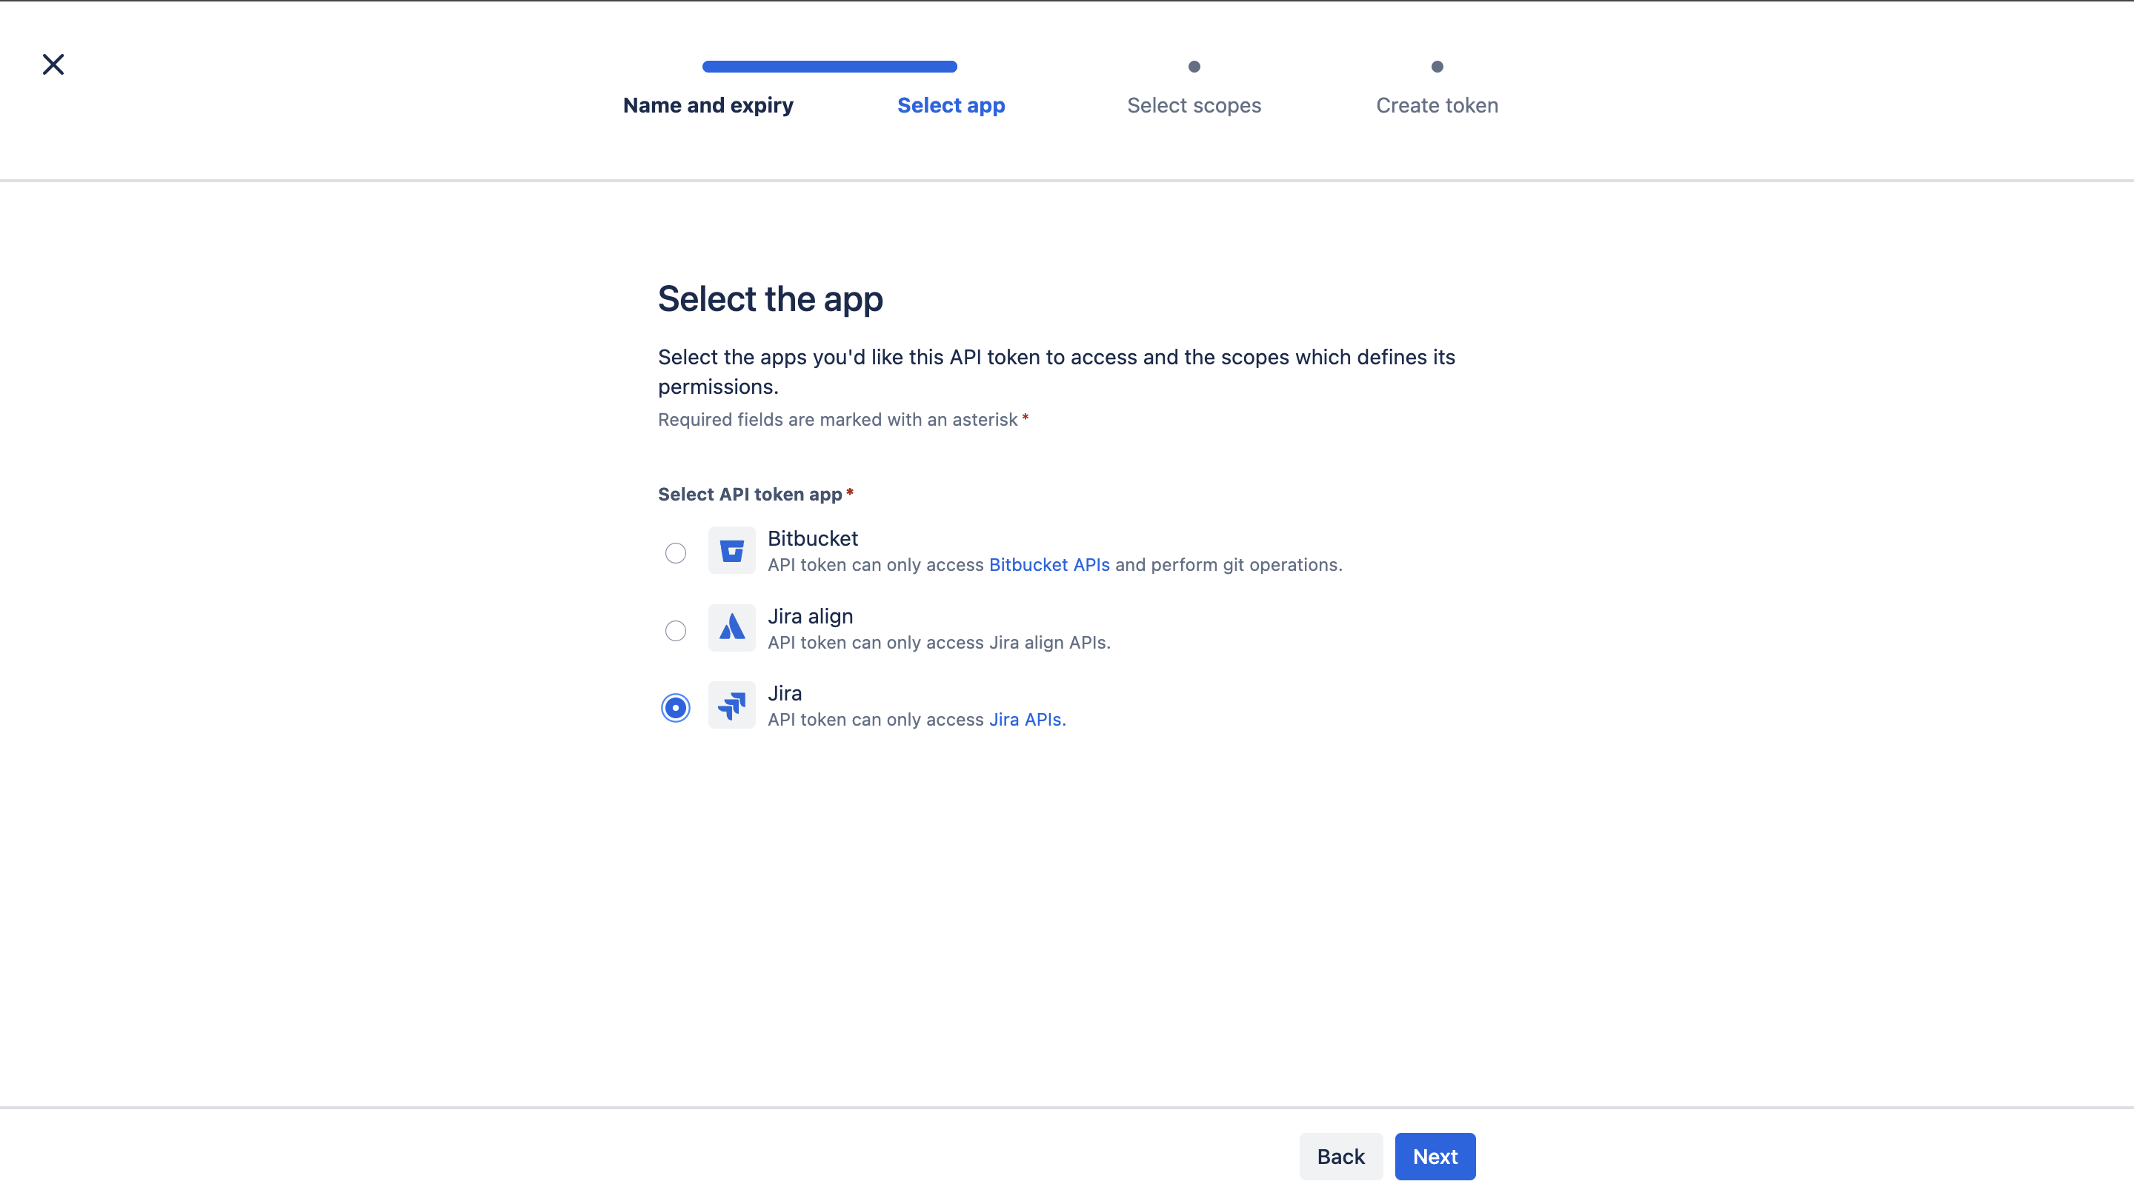Click the Bitbucket logo icon
This screenshot has width=2134, height=1204.
pos(731,551)
